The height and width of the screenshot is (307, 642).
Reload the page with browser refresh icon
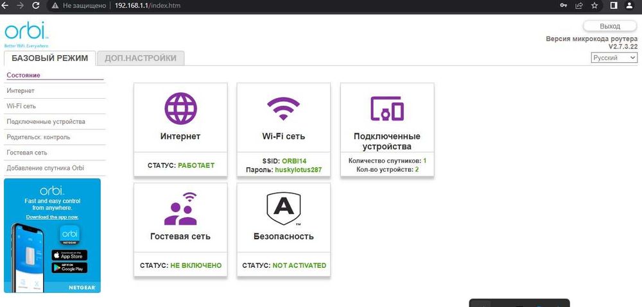point(35,6)
